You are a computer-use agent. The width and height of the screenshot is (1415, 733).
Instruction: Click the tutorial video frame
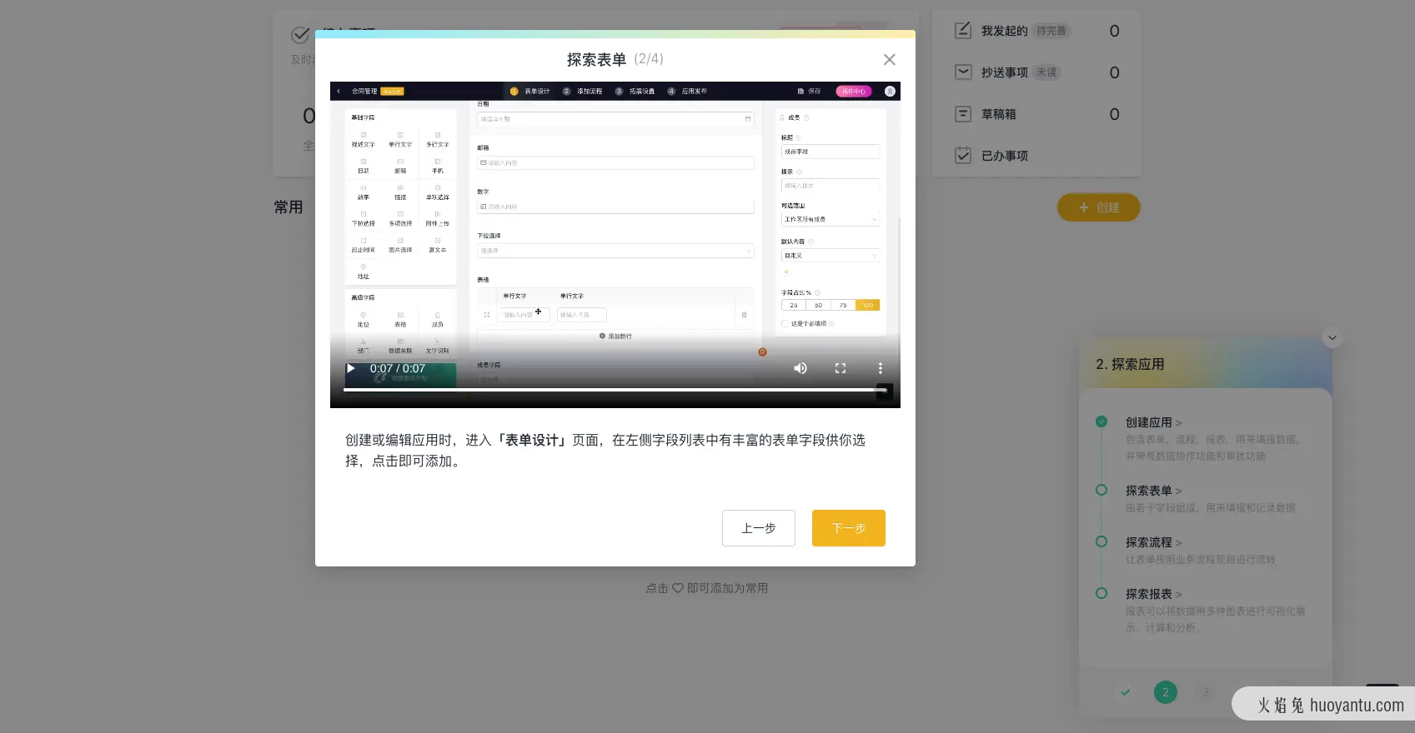[x=615, y=245]
